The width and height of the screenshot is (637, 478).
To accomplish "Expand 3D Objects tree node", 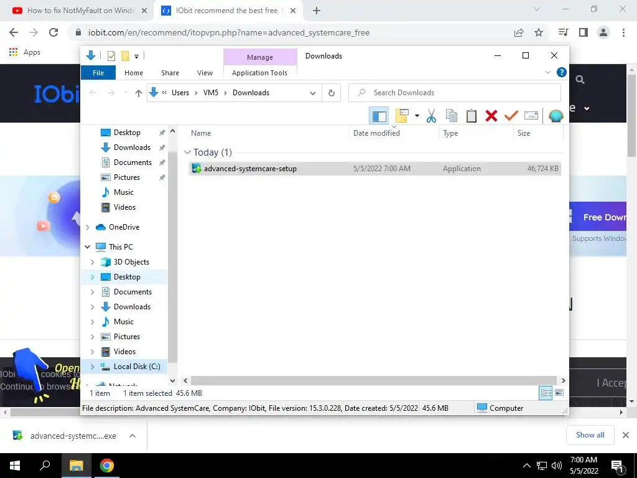I will click(x=92, y=262).
